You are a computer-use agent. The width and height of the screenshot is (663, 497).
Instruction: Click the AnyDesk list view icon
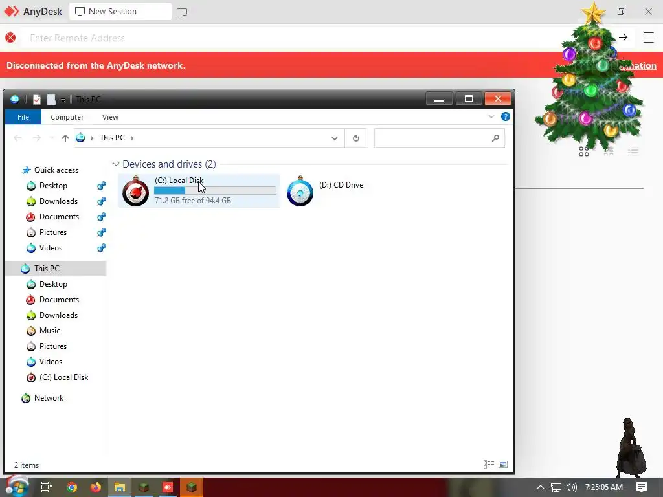tap(633, 151)
